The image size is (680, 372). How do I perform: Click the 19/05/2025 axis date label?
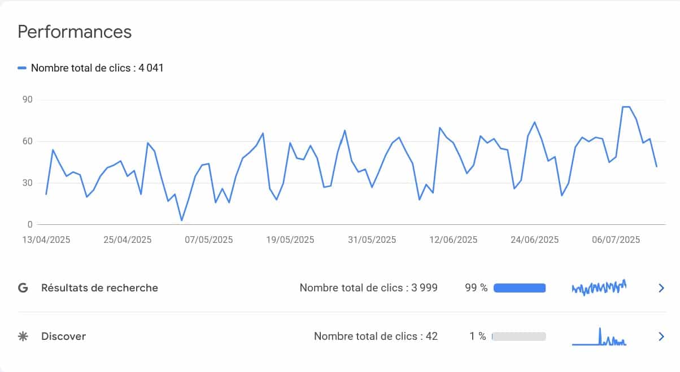tap(290, 240)
